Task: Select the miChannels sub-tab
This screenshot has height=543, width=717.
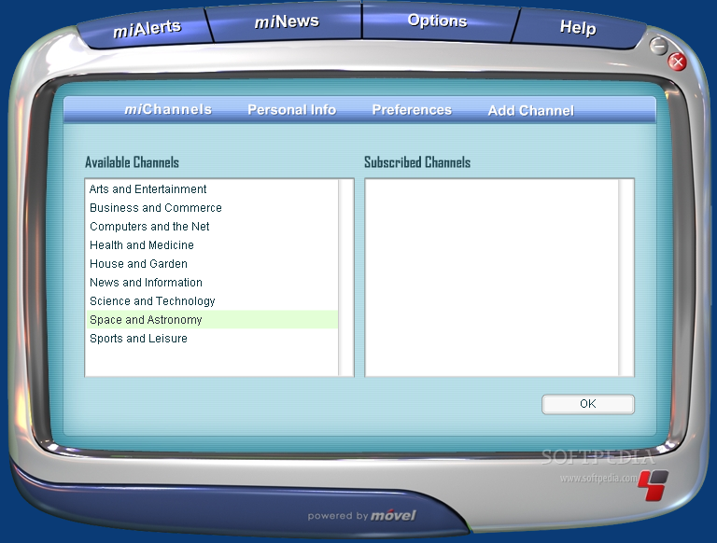Action: tap(168, 109)
